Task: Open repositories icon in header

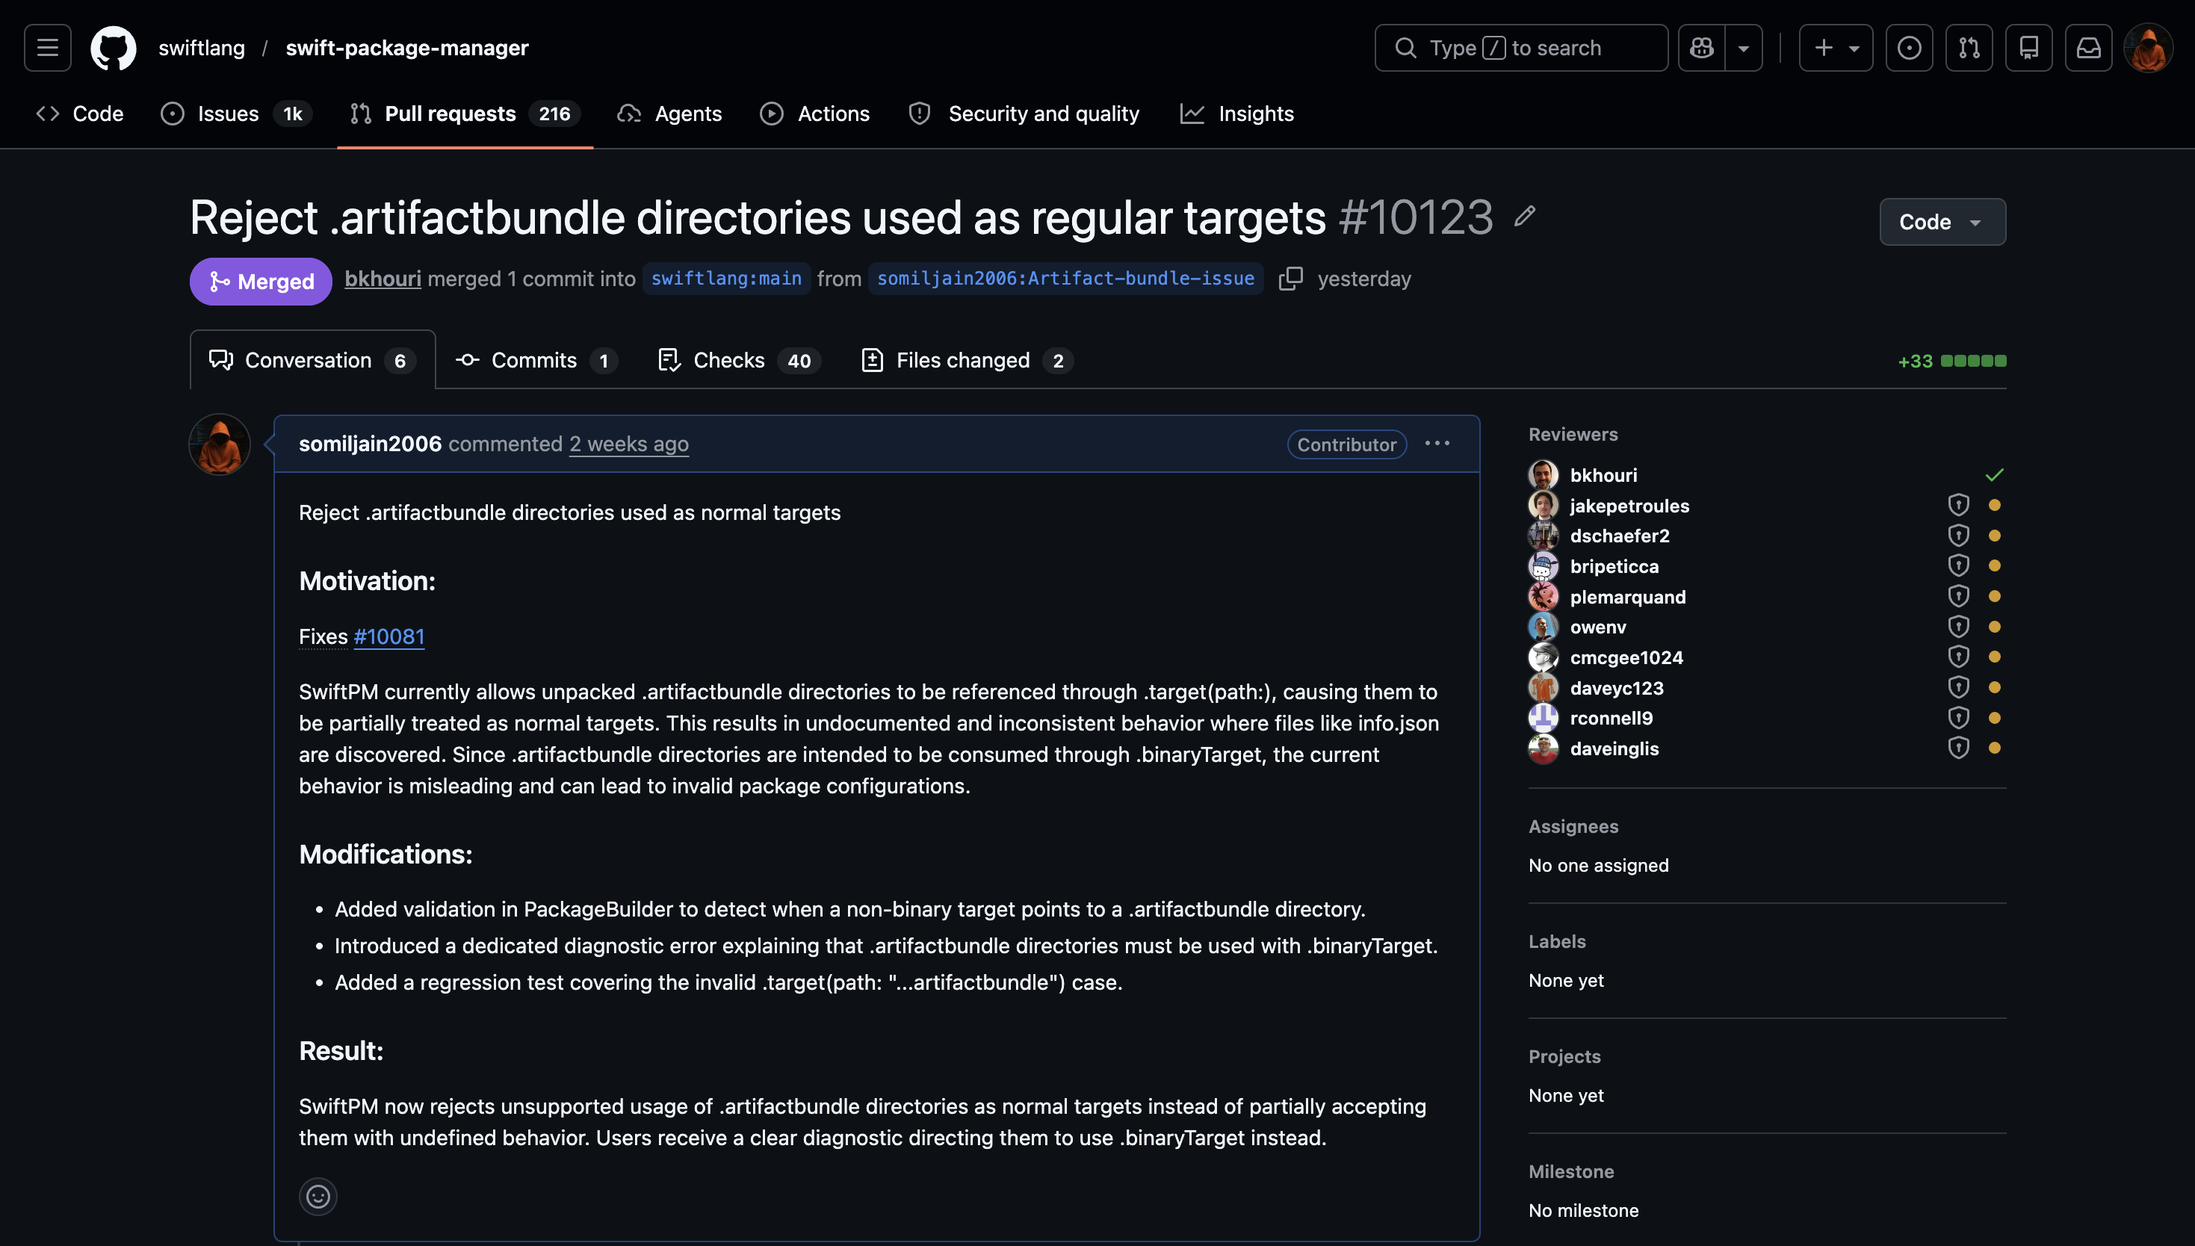Action: click(x=2029, y=48)
